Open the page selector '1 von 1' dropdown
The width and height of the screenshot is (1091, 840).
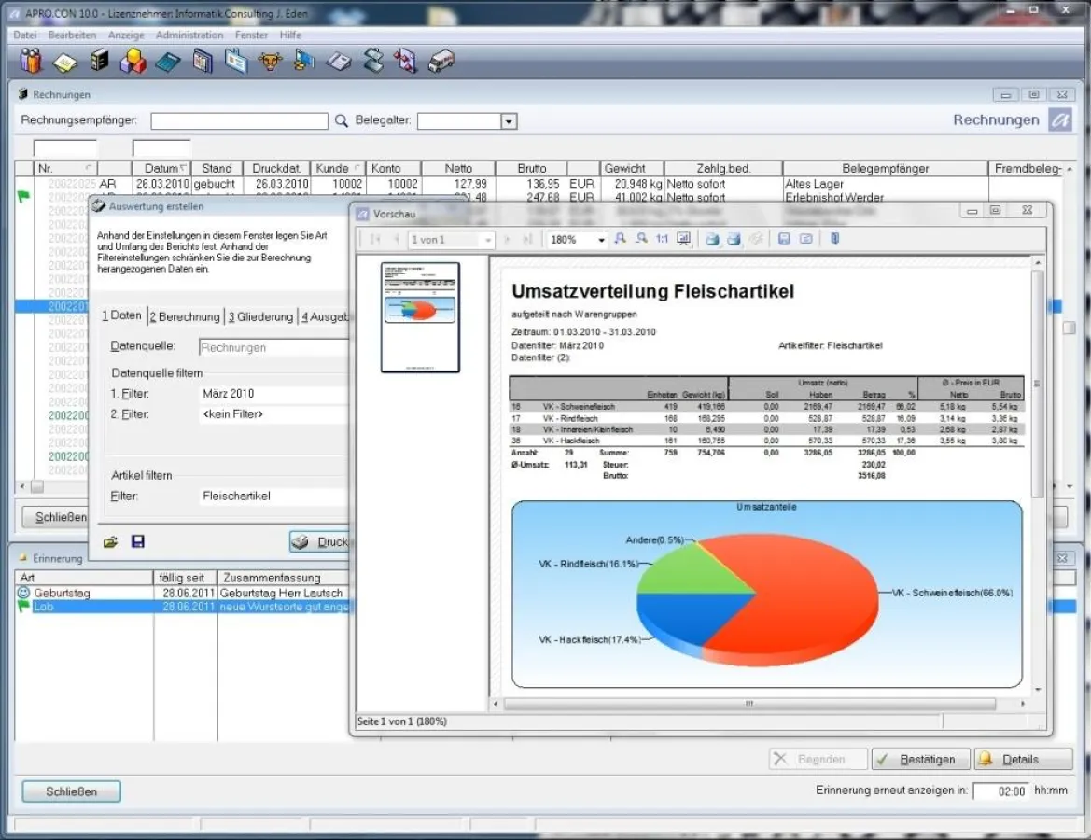click(486, 240)
